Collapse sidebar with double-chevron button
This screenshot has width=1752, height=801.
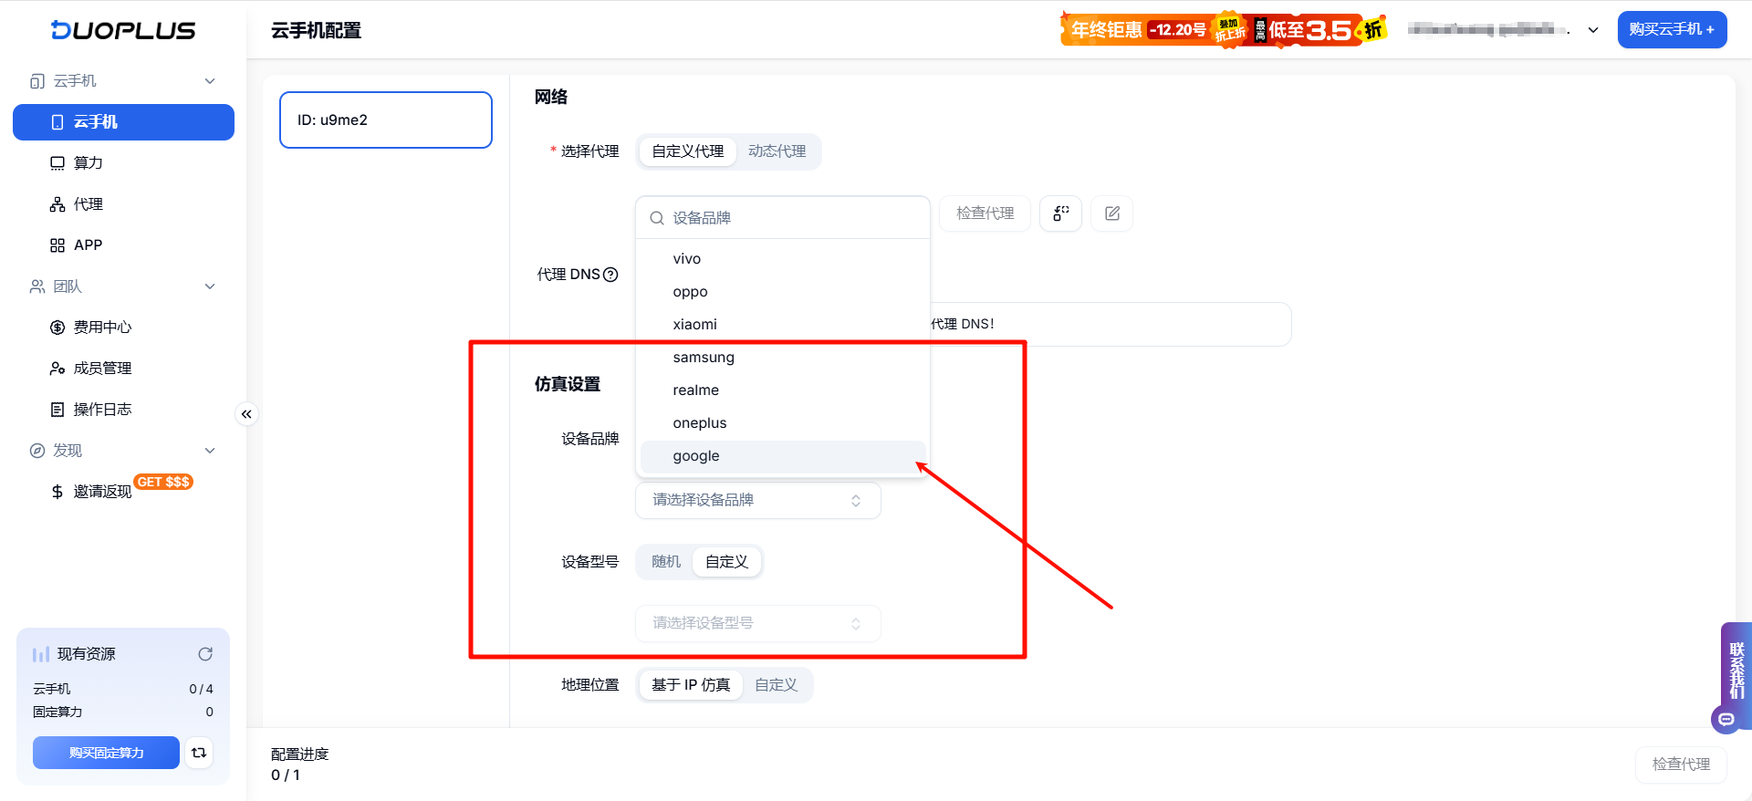[x=246, y=414]
